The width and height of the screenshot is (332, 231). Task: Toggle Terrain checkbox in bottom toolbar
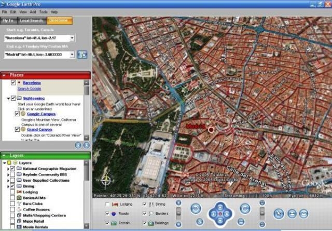pyautogui.click(x=107, y=223)
